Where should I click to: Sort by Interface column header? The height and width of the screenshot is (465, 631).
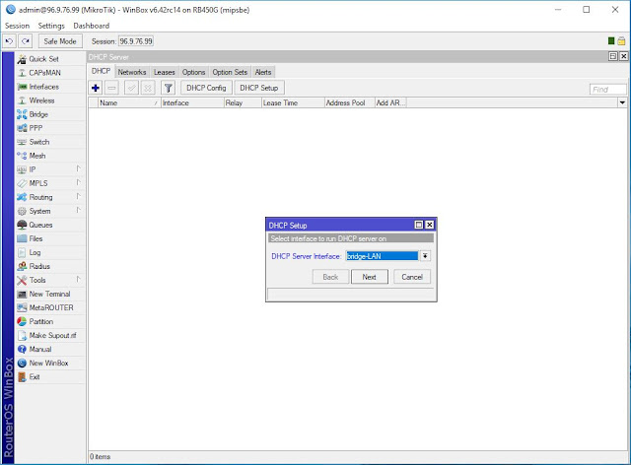coord(192,102)
